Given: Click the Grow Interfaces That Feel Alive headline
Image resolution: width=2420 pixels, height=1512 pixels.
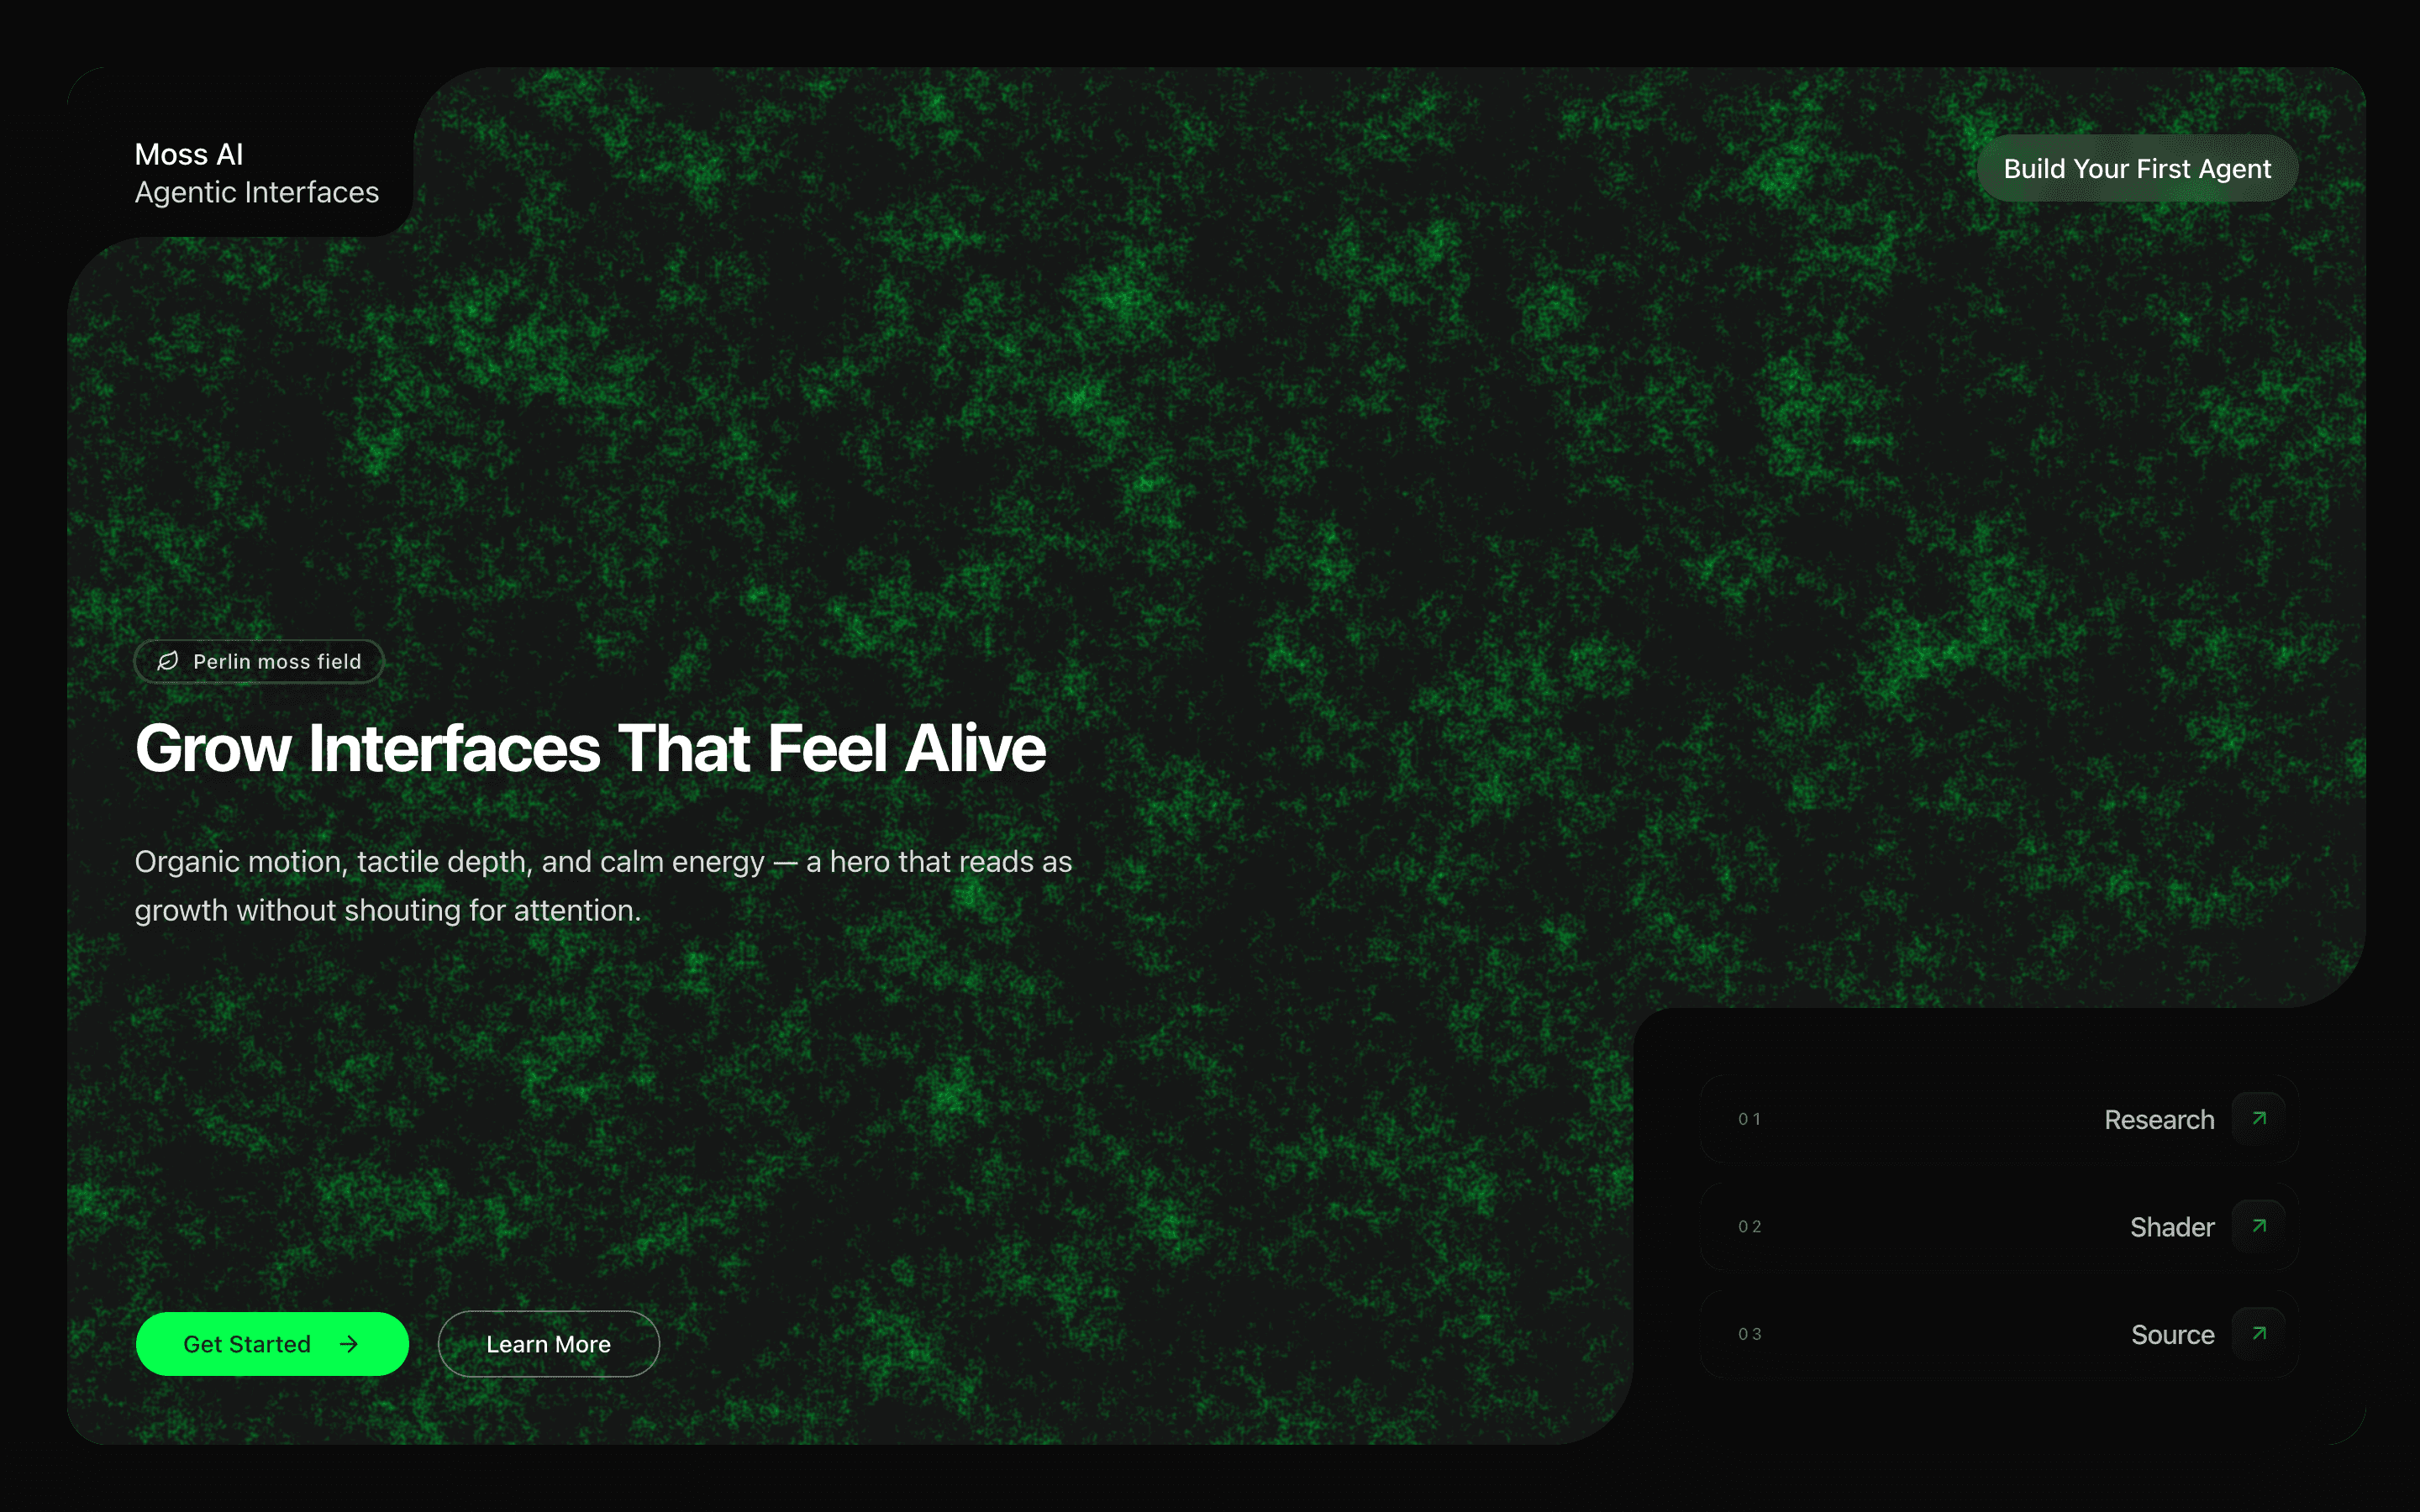Looking at the screenshot, I should 590,748.
